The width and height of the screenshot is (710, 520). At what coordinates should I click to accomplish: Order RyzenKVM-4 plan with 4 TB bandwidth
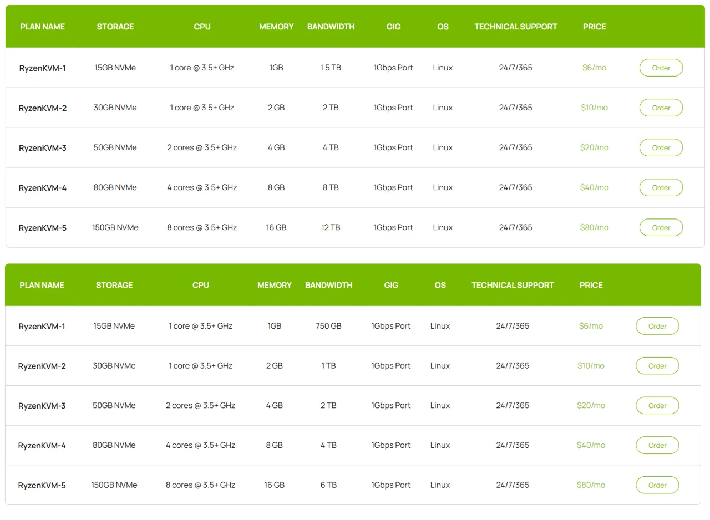pos(657,445)
